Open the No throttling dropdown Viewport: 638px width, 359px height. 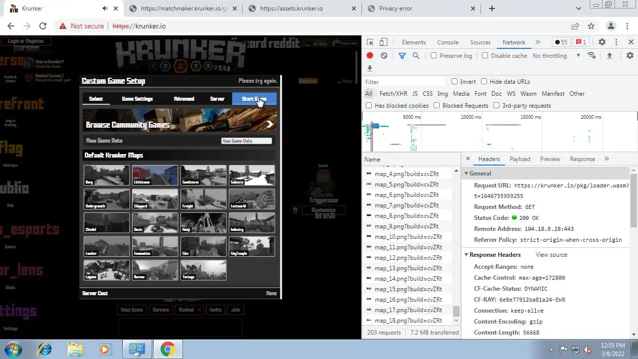tap(556, 55)
